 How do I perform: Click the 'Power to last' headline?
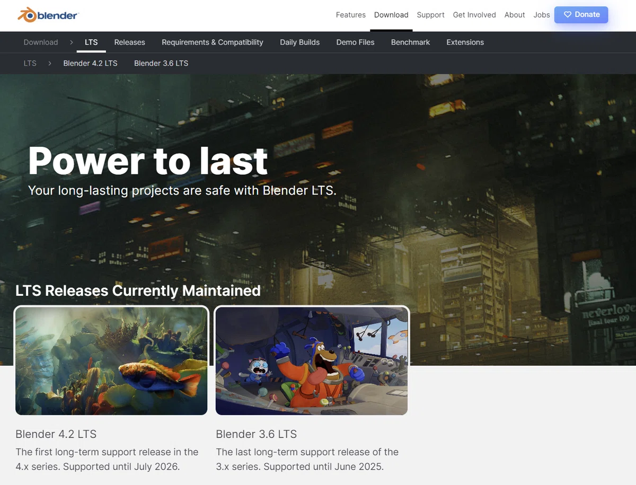pyautogui.click(x=148, y=161)
